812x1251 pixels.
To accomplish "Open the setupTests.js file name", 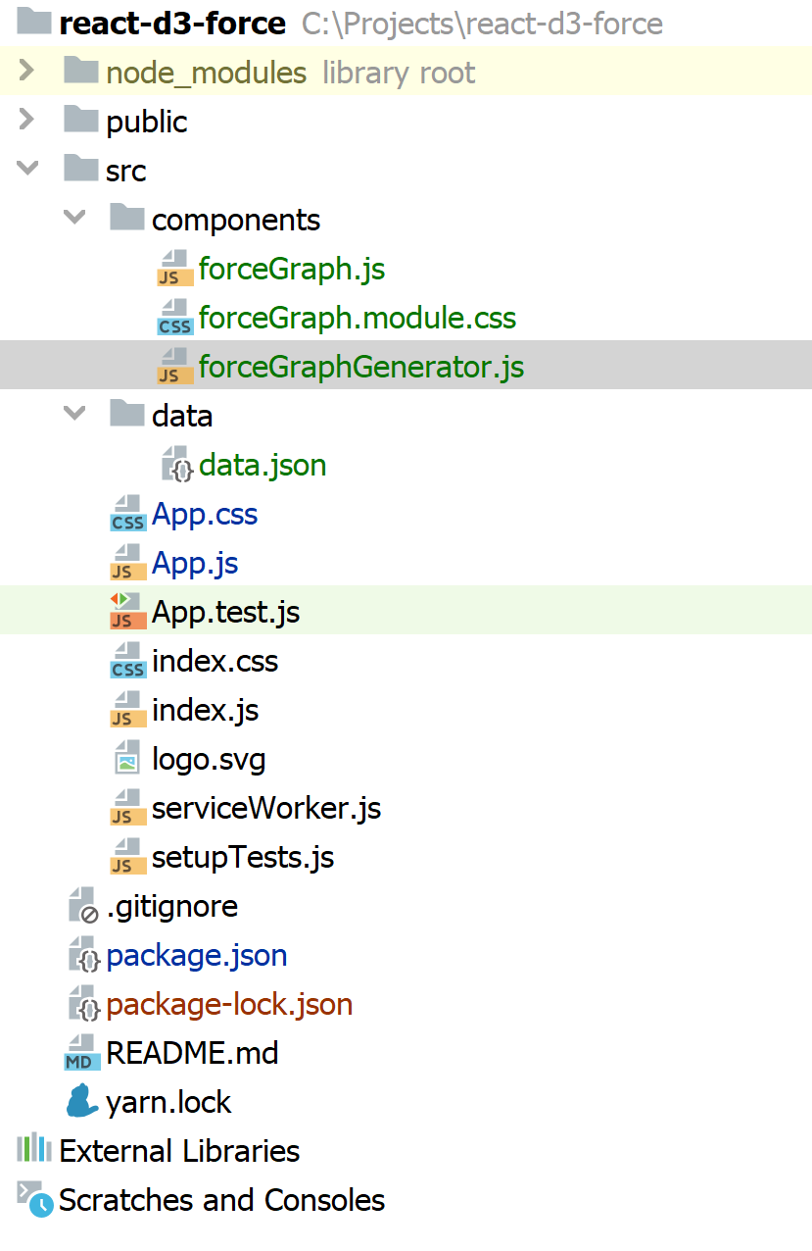I will click(x=243, y=857).
